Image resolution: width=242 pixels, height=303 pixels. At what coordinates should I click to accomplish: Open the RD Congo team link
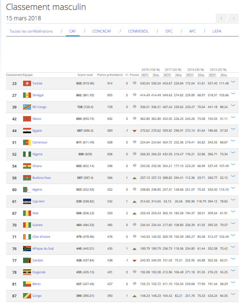click(40, 107)
